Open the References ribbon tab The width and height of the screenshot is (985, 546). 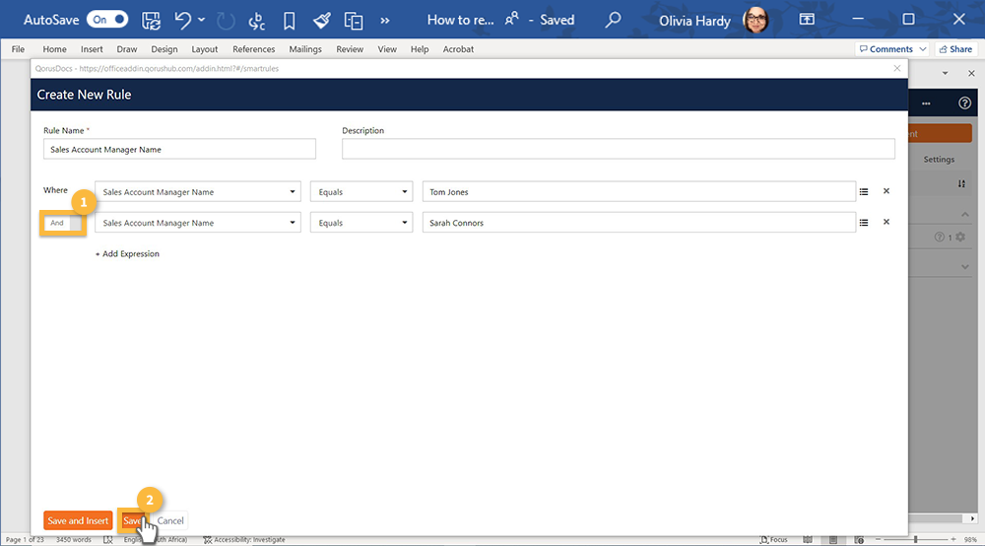pyautogui.click(x=254, y=49)
